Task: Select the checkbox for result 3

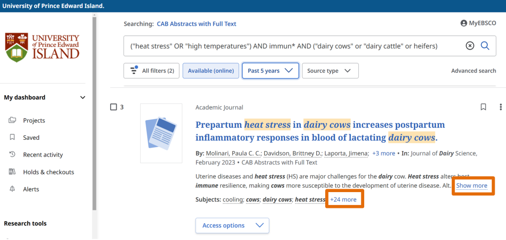Action: click(114, 107)
